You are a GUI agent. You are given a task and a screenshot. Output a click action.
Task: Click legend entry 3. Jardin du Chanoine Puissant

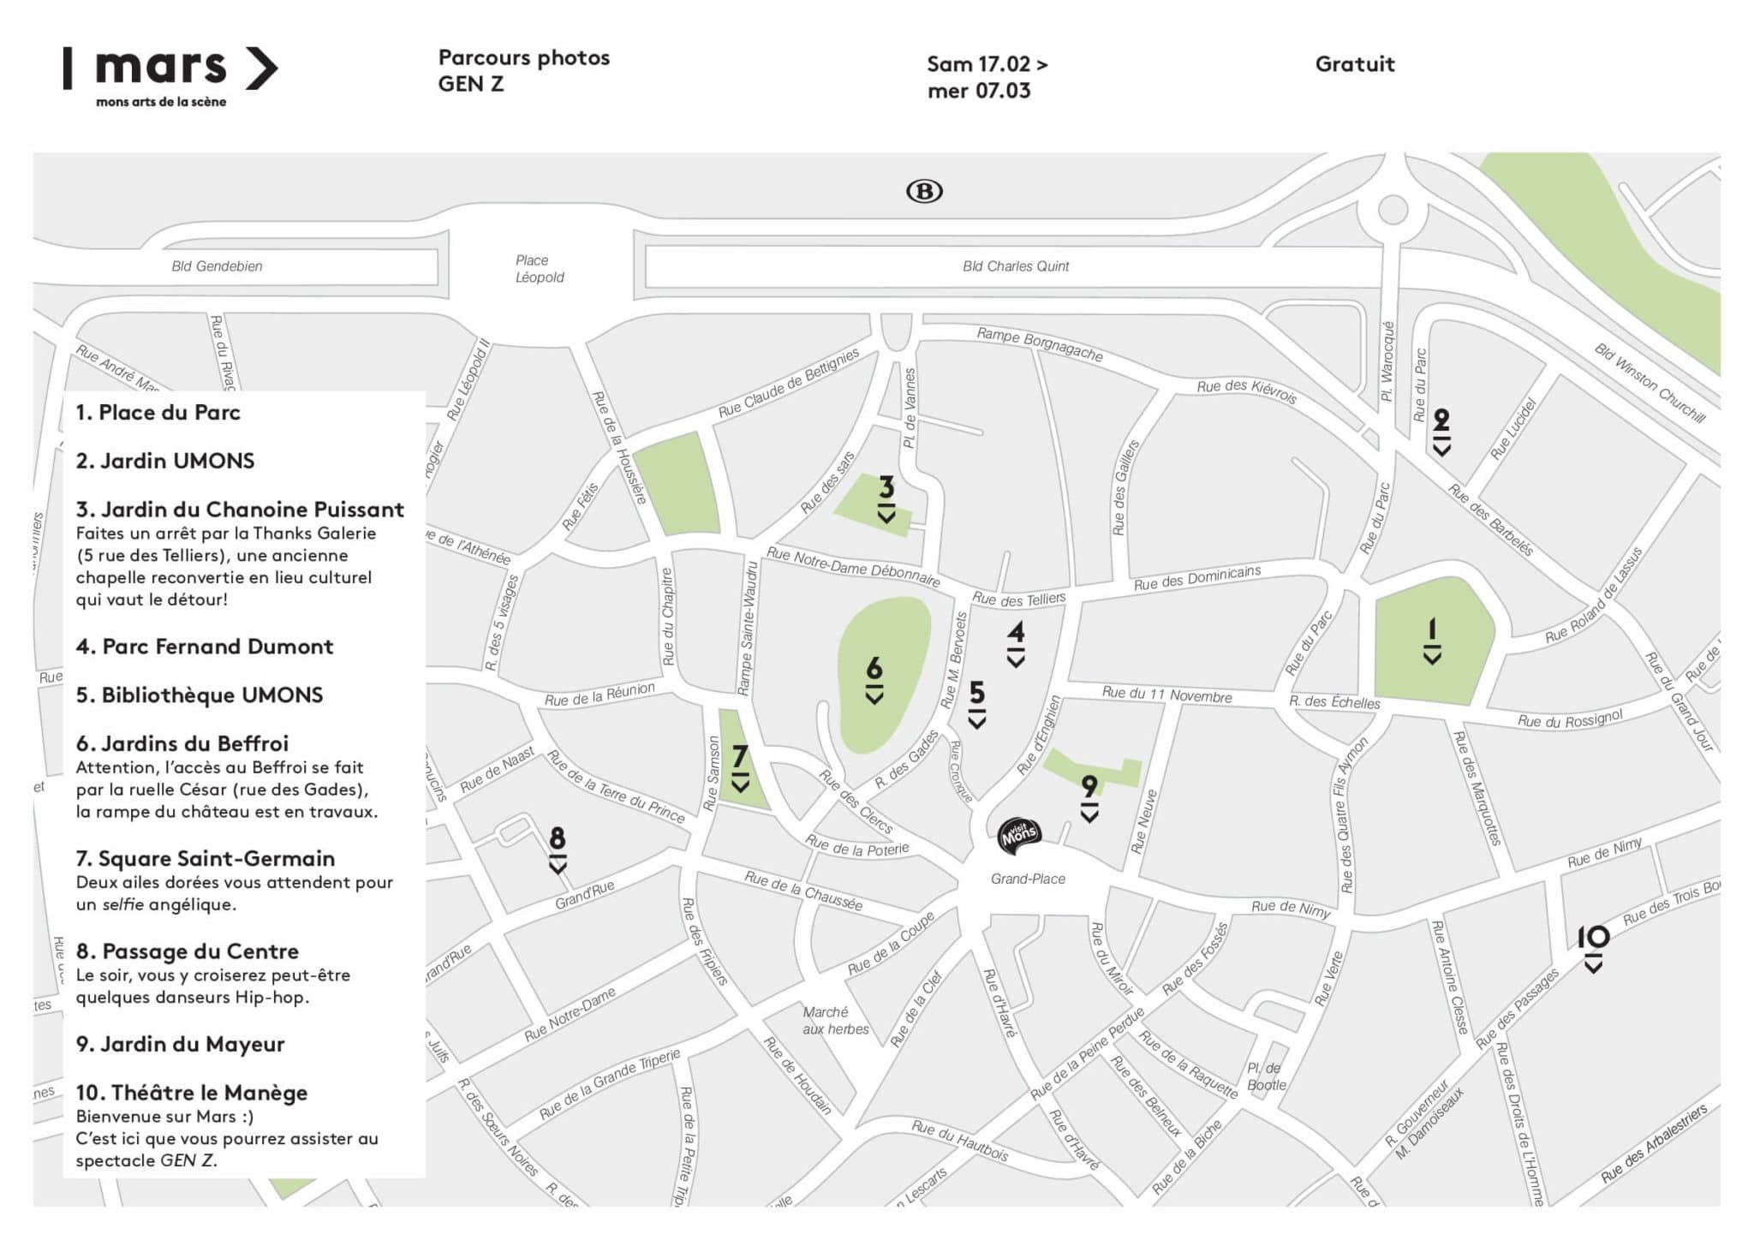coord(240,510)
